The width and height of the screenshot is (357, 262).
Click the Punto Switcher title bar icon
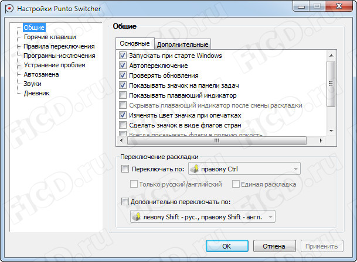tap(9, 8)
